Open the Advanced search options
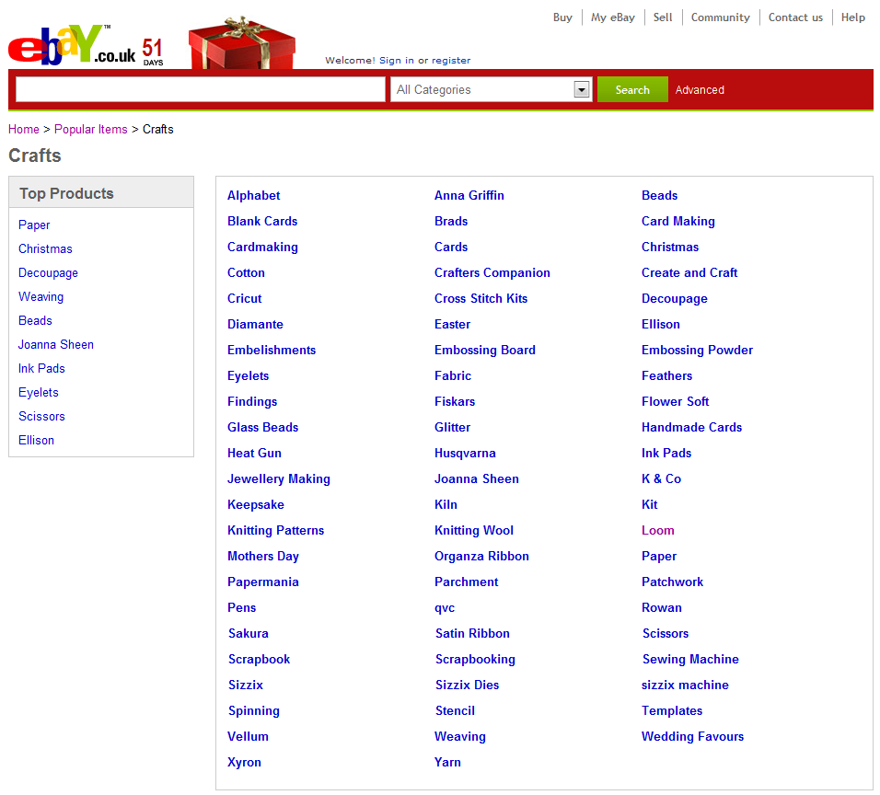The width and height of the screenshot is (880, 795). click(700, 89)
